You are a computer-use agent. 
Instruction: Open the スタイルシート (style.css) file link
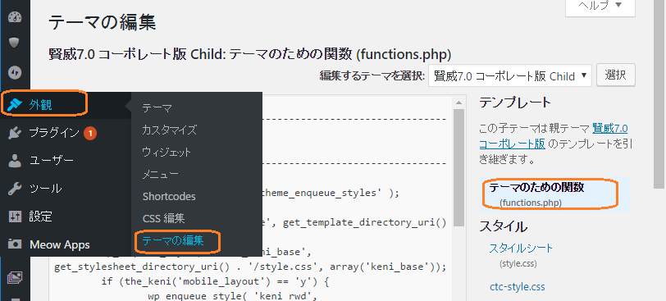tap(521, 248)
